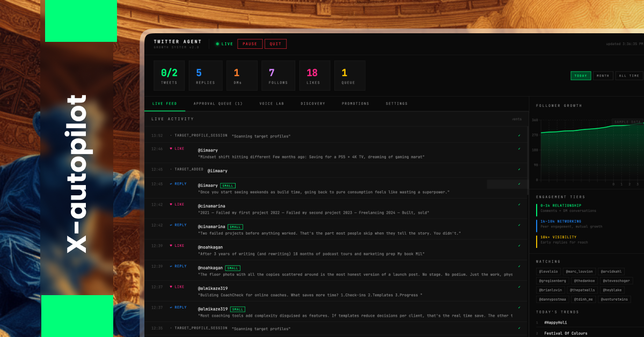Click the @marc_louvion watching chip
This screenshot has width=644, height=337.
[580, 272]
